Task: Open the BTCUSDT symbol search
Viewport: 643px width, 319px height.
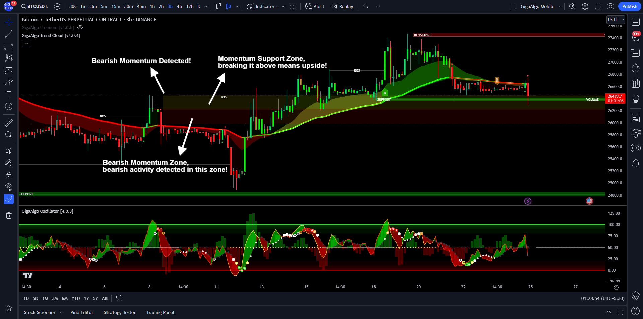Action: click(x=34, y=6)
